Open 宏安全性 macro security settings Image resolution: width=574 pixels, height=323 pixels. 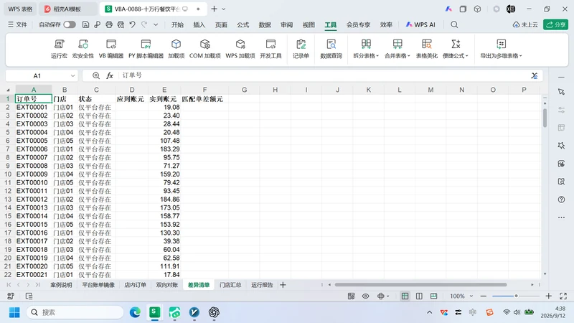[x=83, y=49]
